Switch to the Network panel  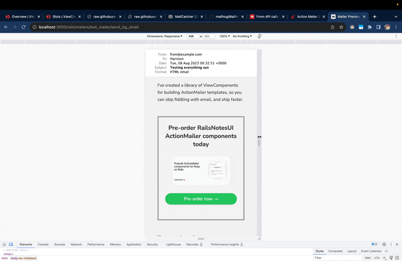coord(76,244)
